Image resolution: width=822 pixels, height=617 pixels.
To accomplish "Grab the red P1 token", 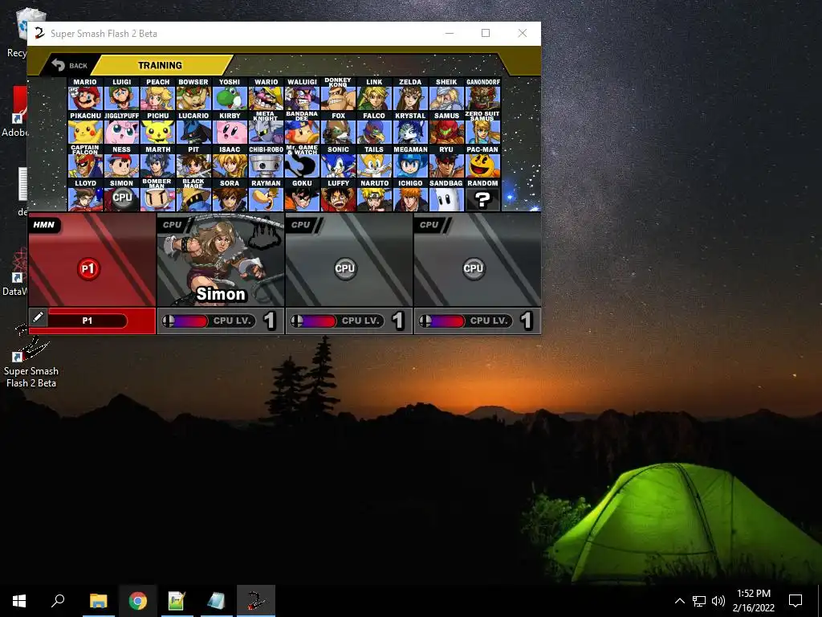I will tap(88, 269).
